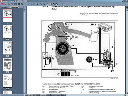128x96 pixels.
Task: Select the Zoom in magnifier tool
Action: coord(44,4)
